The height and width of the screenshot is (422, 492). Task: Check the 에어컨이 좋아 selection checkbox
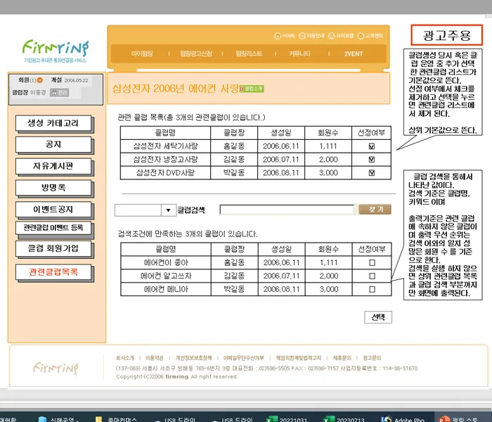coord(372,262)
